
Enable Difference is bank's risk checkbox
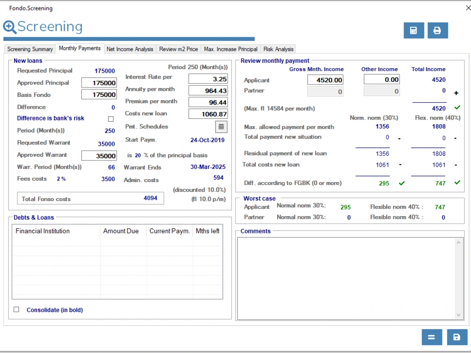111,119
